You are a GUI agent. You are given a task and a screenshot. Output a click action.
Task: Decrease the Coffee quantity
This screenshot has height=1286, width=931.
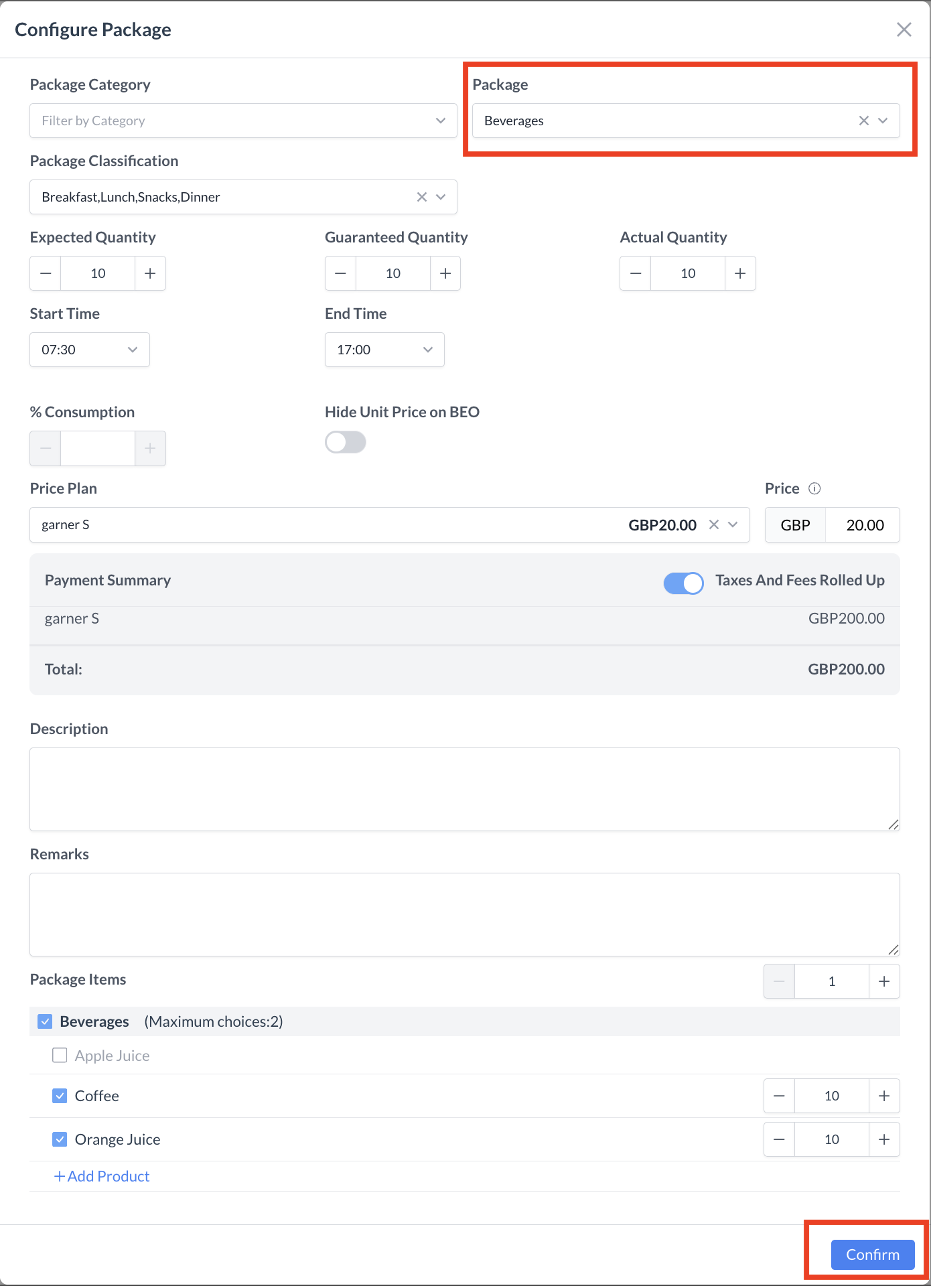tap(779, 1096)
